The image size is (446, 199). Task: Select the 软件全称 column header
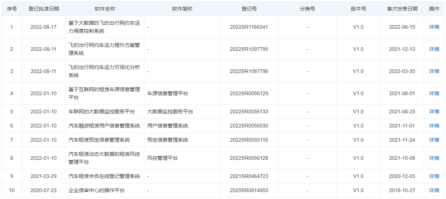105,9
